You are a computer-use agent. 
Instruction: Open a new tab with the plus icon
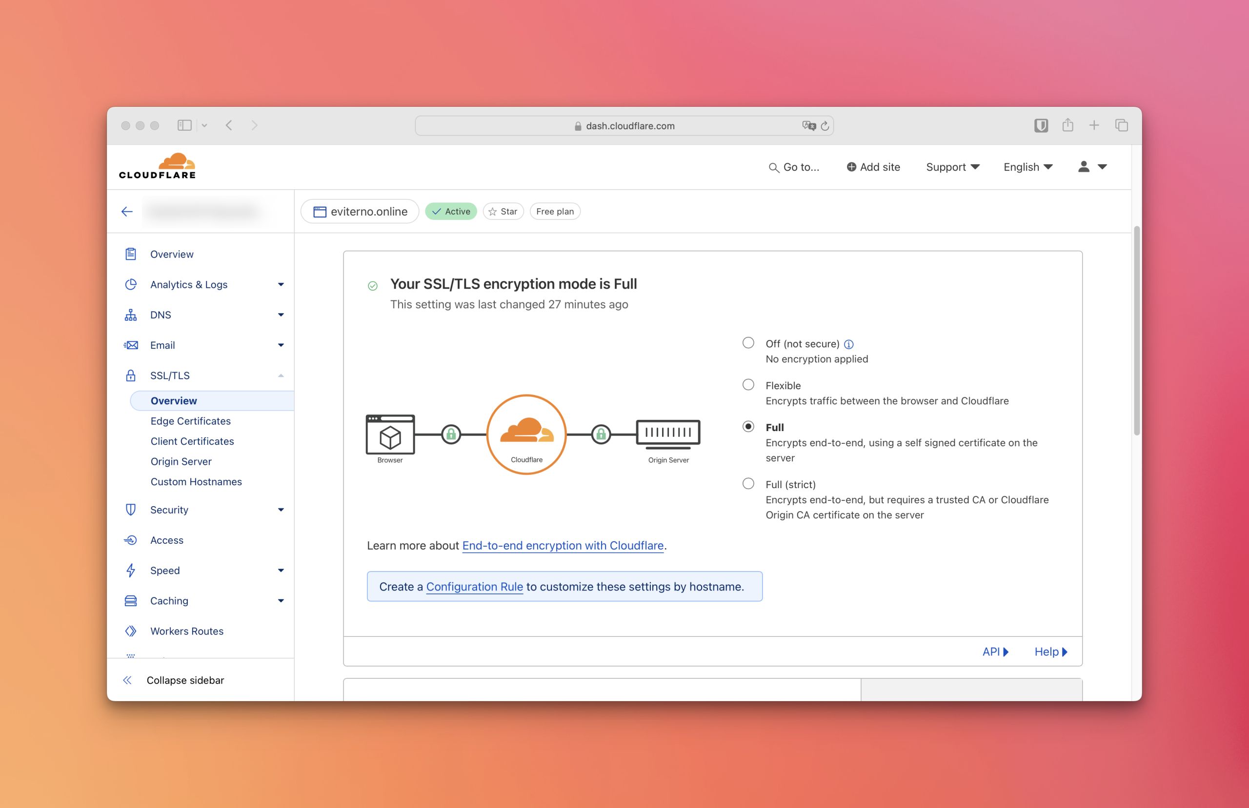point(1094,125)
